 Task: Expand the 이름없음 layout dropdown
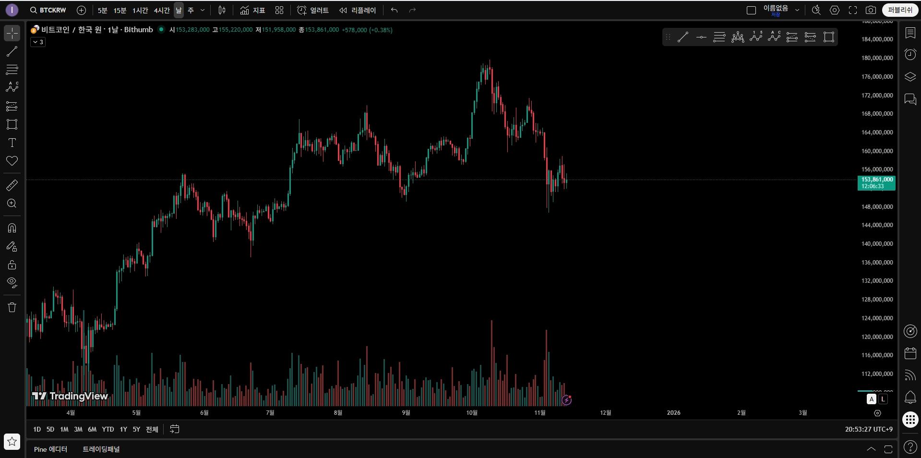[797, 10]
